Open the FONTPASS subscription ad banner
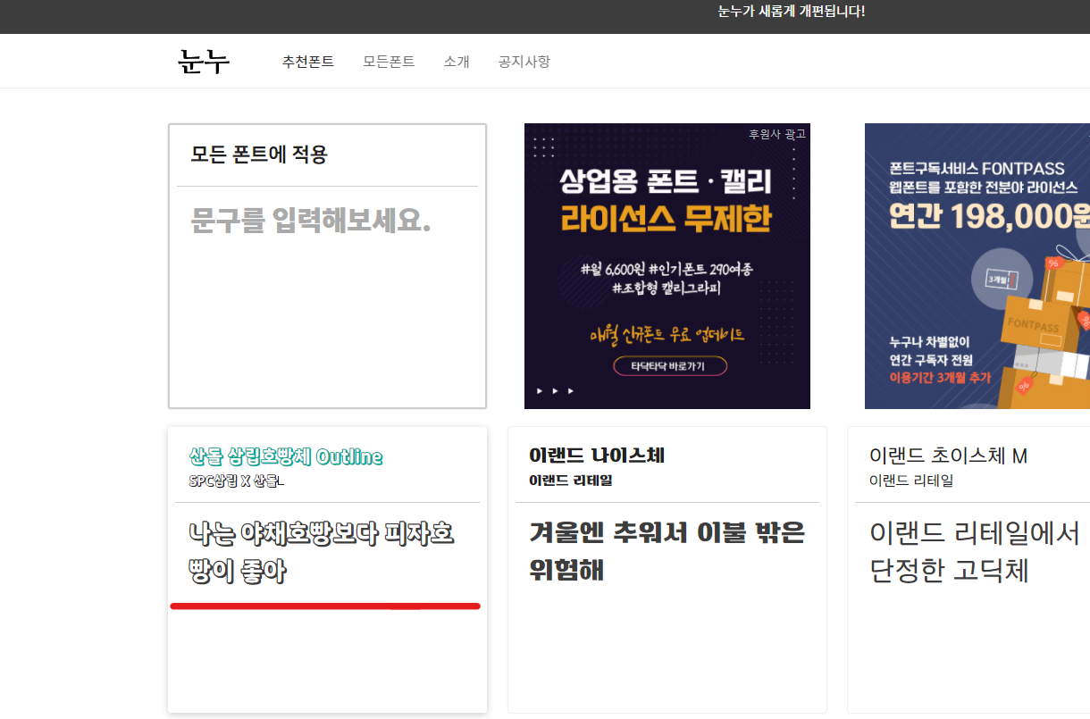Image resolution: width=1090 pixels, height=719 pixels. [977, 266]
